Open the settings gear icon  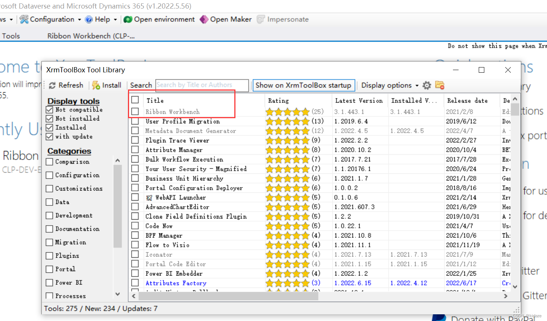coord(426,85)
